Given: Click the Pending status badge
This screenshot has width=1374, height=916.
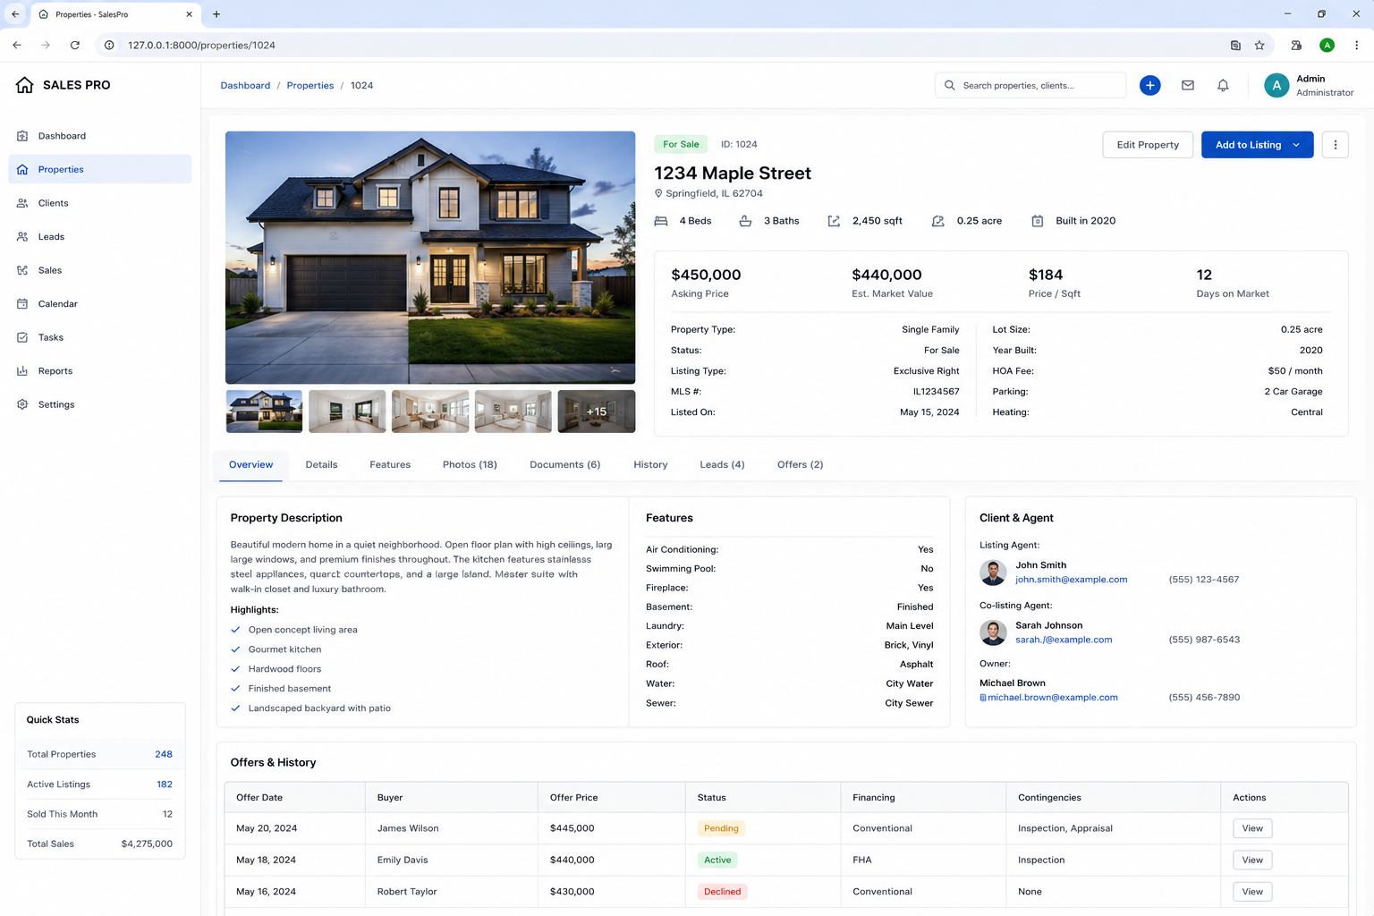Looking at the screenshot, I should pos(721,828).
